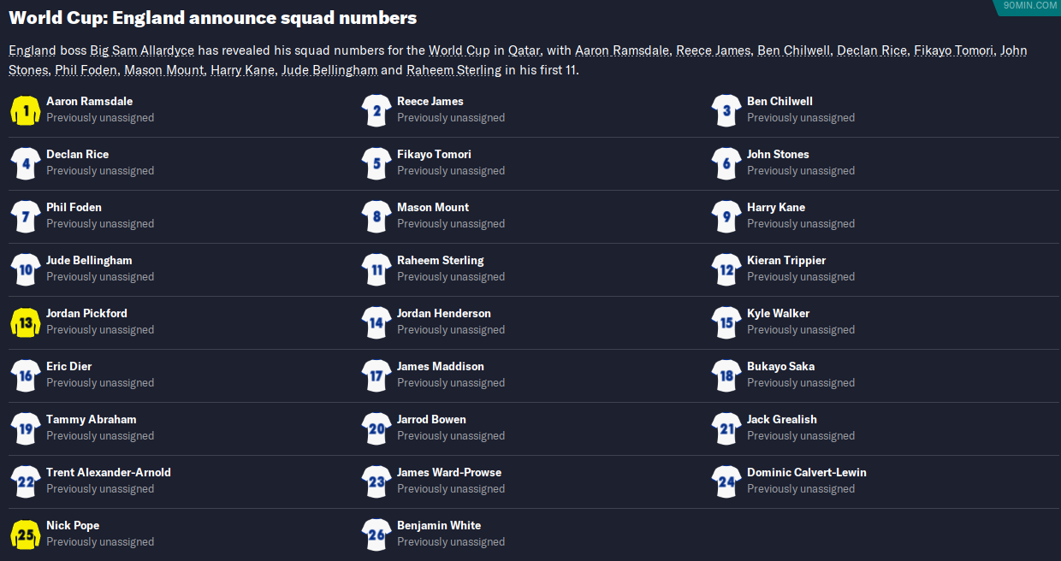Image resolution: width=1061 pixels, height=561 pixels.
Task: Click Nick Pope's yellow number 25 shirt
Action: 26,534
